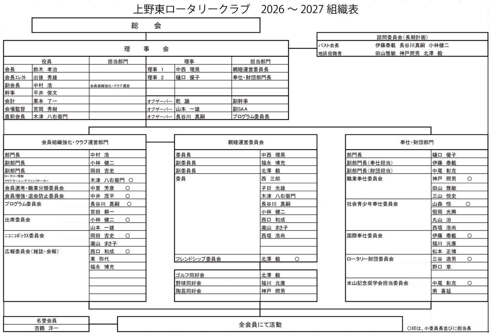Image resolution: width=491 pixels, height=335 pixels.
Task: Click the 'ゴルフ同好会' row label
Action: [x=190, y=275]
